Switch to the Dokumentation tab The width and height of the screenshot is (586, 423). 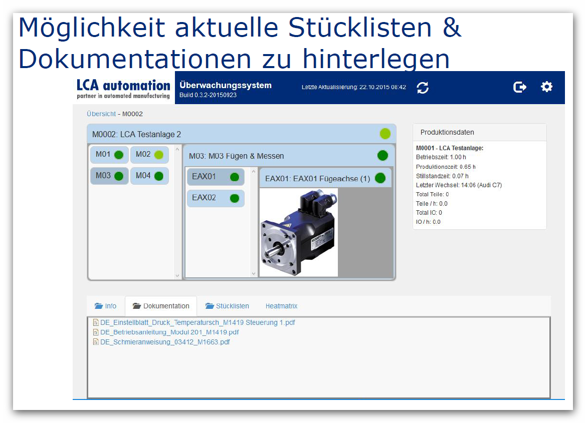point(161,306)
